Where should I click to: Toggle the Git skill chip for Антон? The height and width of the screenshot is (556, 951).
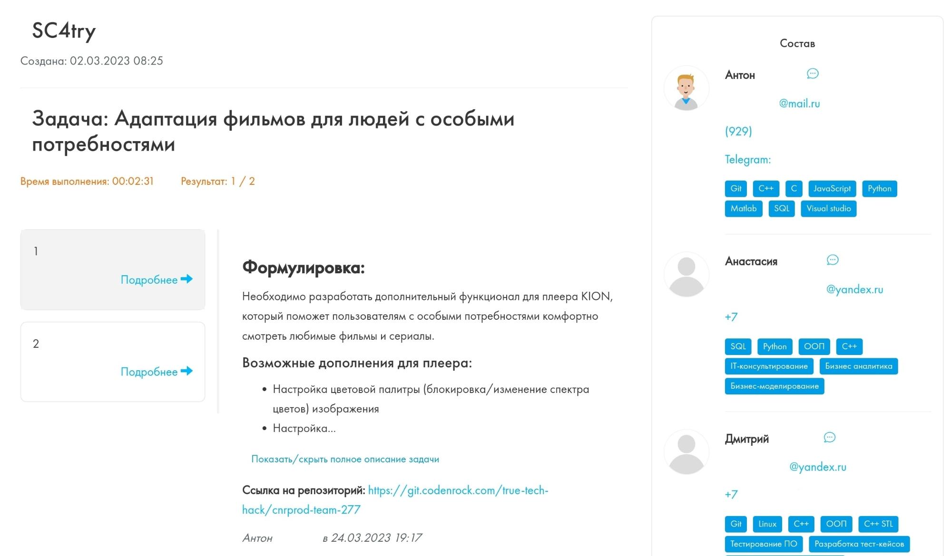click(735, 189)
